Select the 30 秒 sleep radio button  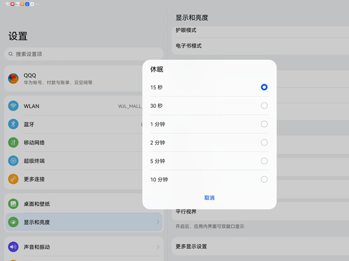coord(264,106)
